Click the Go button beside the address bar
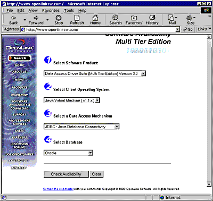The height and width of the screenshot is (201, 213). [188, 29]
